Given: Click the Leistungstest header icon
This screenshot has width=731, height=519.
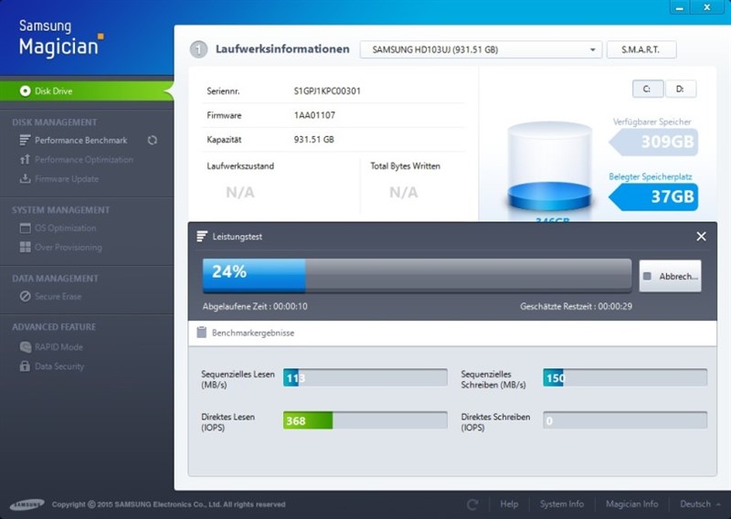Looking at the screenshot, I should click(x=201, y=237).
